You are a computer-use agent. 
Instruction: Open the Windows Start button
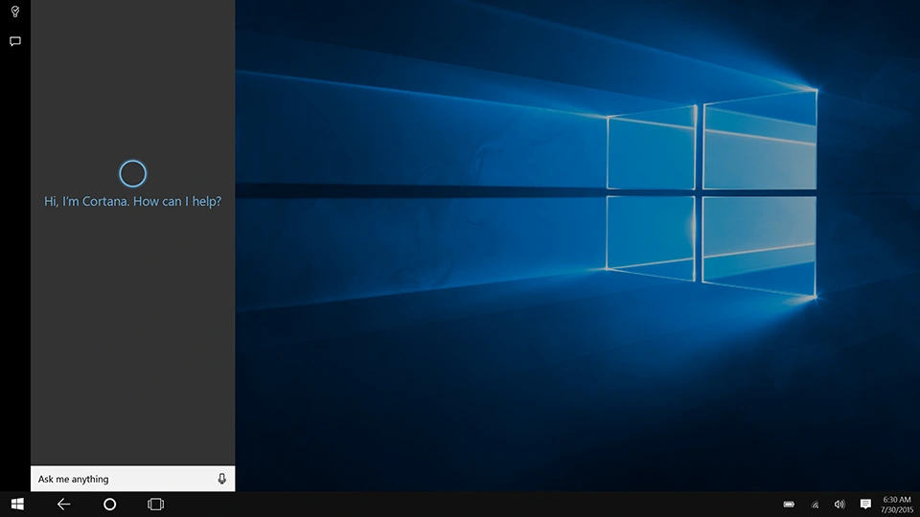(17, 505)
